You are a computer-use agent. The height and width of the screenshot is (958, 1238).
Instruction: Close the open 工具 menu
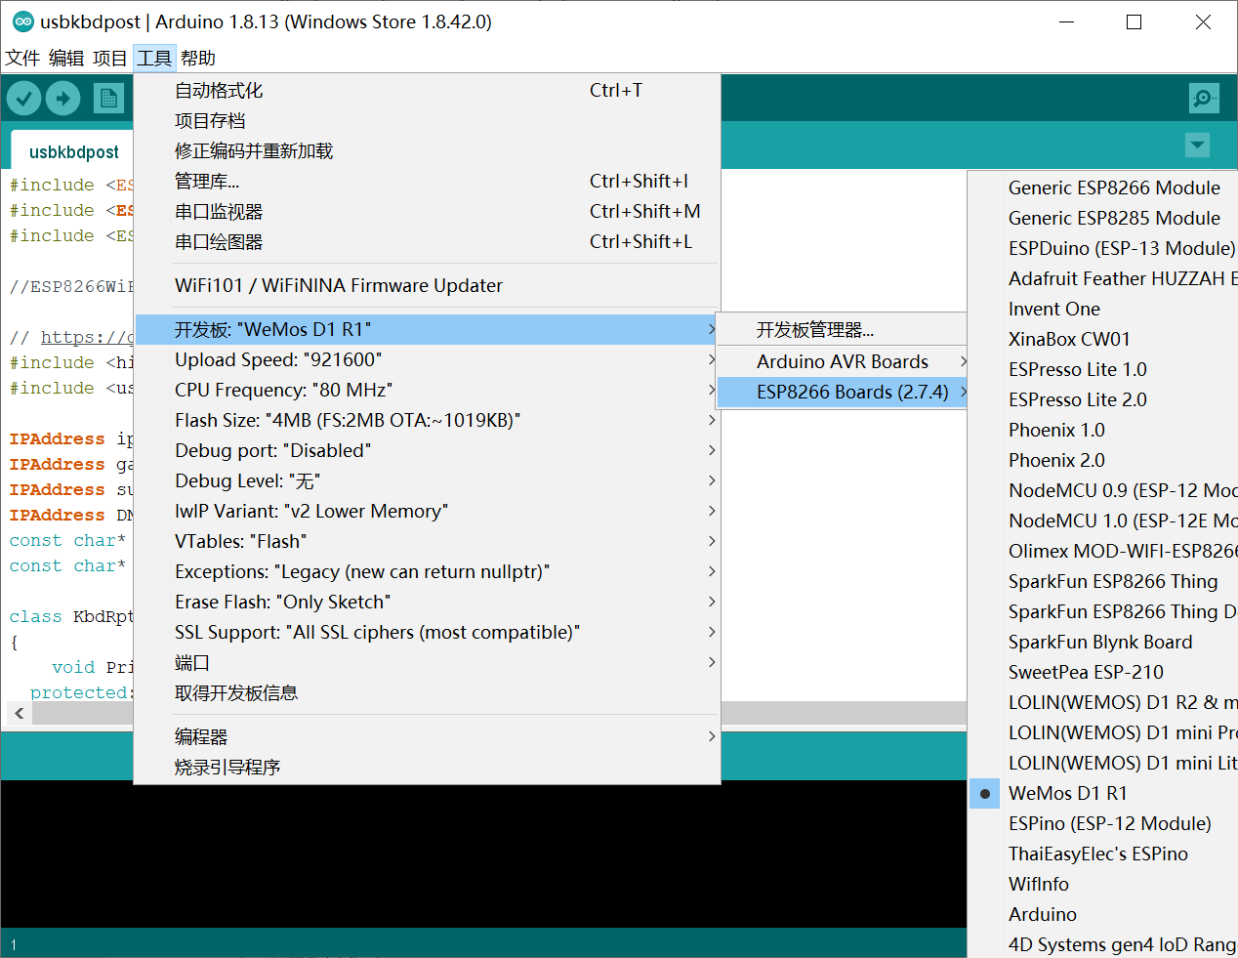[154, 59]
